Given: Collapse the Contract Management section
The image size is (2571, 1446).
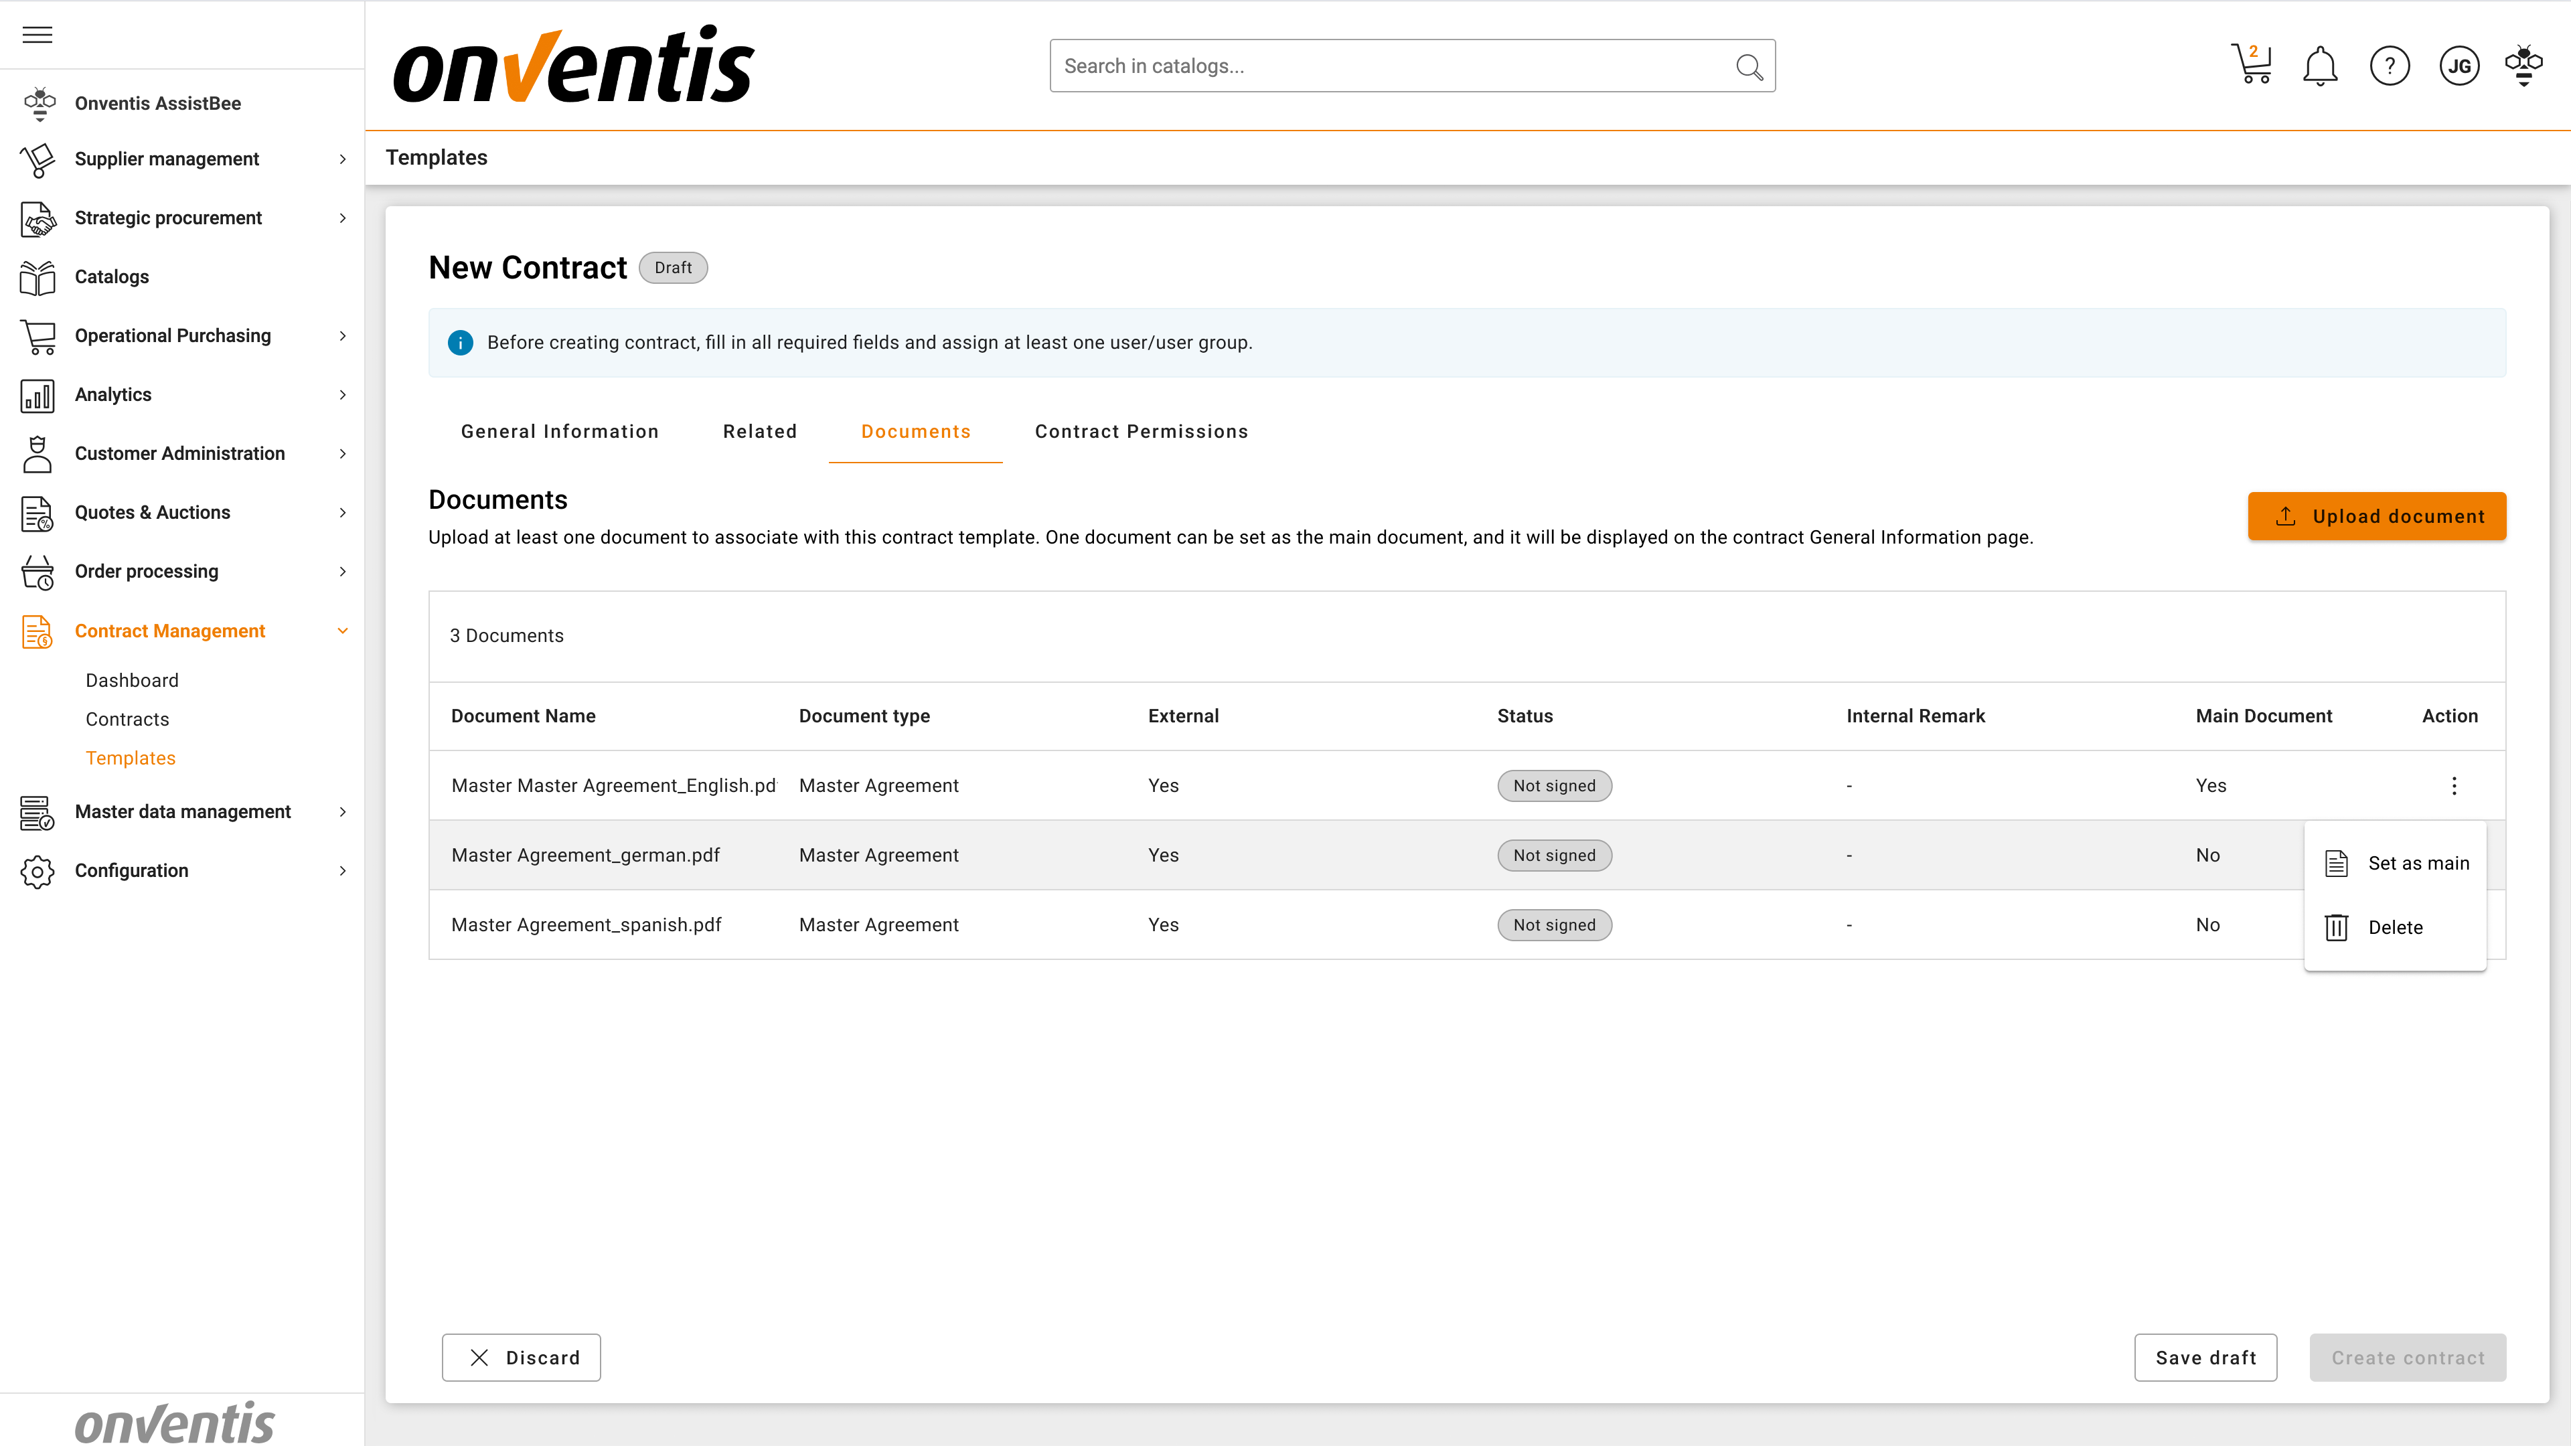Looking at the screenshot, I should [x=169, y=631].
